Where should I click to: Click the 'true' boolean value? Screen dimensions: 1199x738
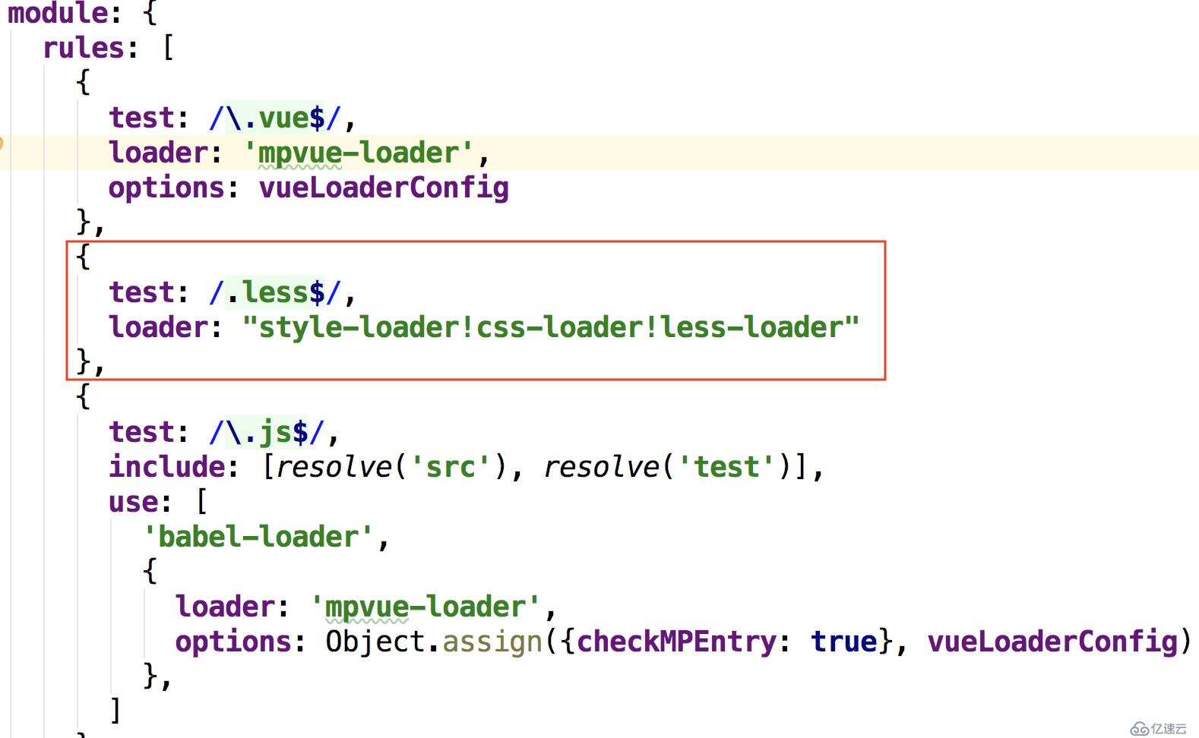click(x=844, y=642)
